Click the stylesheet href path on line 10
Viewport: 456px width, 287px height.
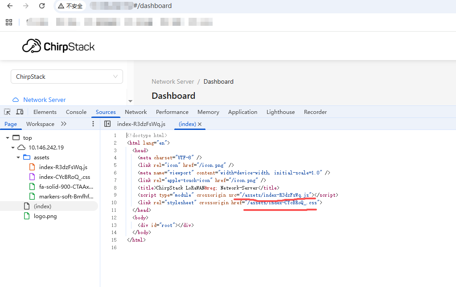(283, 202)
